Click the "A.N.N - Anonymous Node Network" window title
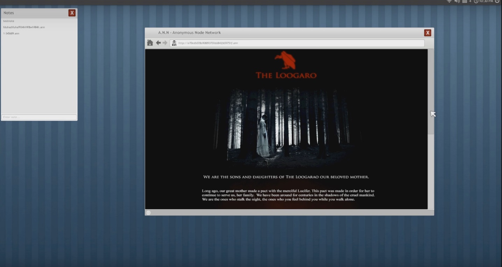This screenshot has width=502, height=267. pyautogui.click(x=189, y=33)
